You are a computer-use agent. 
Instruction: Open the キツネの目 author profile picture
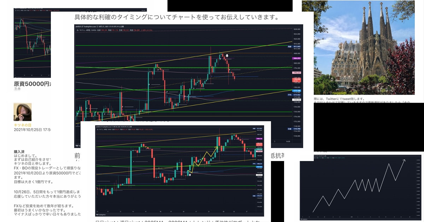pyautogui.click(x=23, y=112)
